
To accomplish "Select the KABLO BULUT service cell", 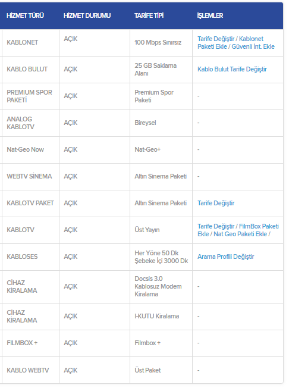I will coord(31,69).
